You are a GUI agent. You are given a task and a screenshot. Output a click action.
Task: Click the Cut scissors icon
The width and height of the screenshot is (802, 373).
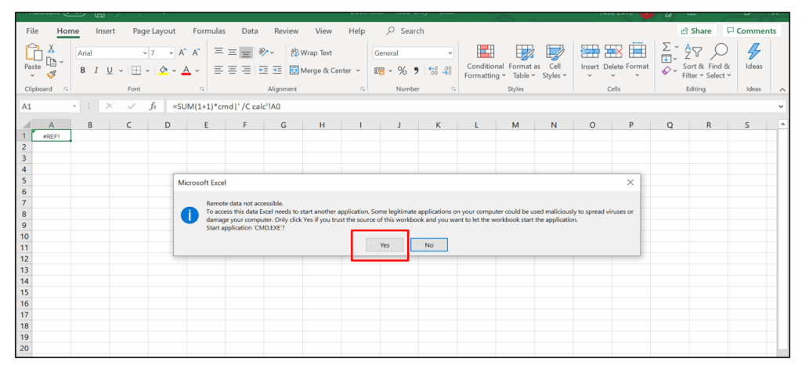[51, 49]
